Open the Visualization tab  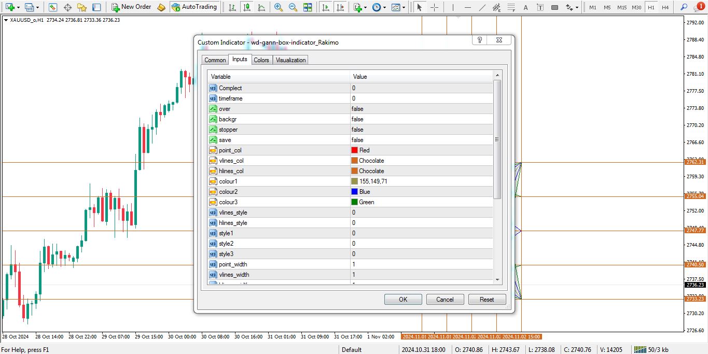coord(290,60)
